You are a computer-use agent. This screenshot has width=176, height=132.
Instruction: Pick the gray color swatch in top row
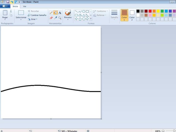coord(142,11)
